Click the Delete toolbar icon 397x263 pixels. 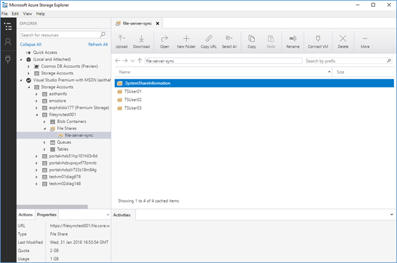click(343, 42)
